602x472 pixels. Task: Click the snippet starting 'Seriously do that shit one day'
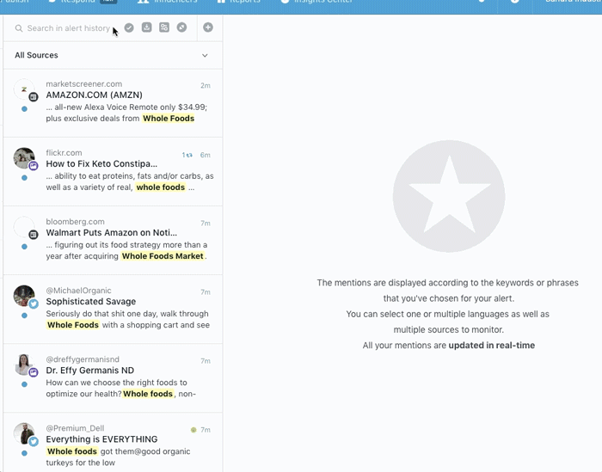pos(128,319)
